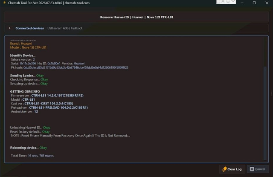The image size is (273, 177).
Task: Click the Cust ver CTRN-L81-CUST value
Action: (x=49, y=104)
